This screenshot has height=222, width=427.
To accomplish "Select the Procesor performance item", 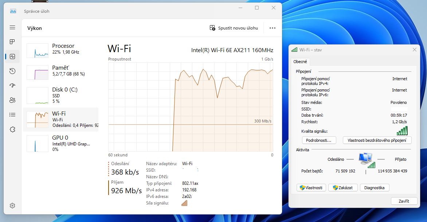I will [61, 51].
